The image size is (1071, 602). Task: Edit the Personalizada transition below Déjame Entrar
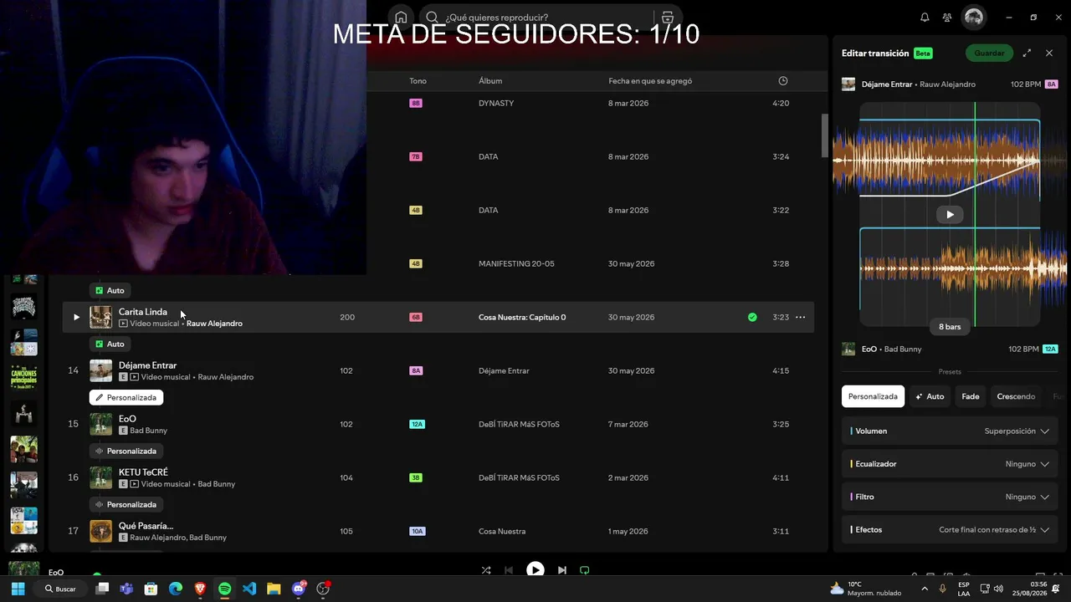pyautogui.click(x=126, y=397)
